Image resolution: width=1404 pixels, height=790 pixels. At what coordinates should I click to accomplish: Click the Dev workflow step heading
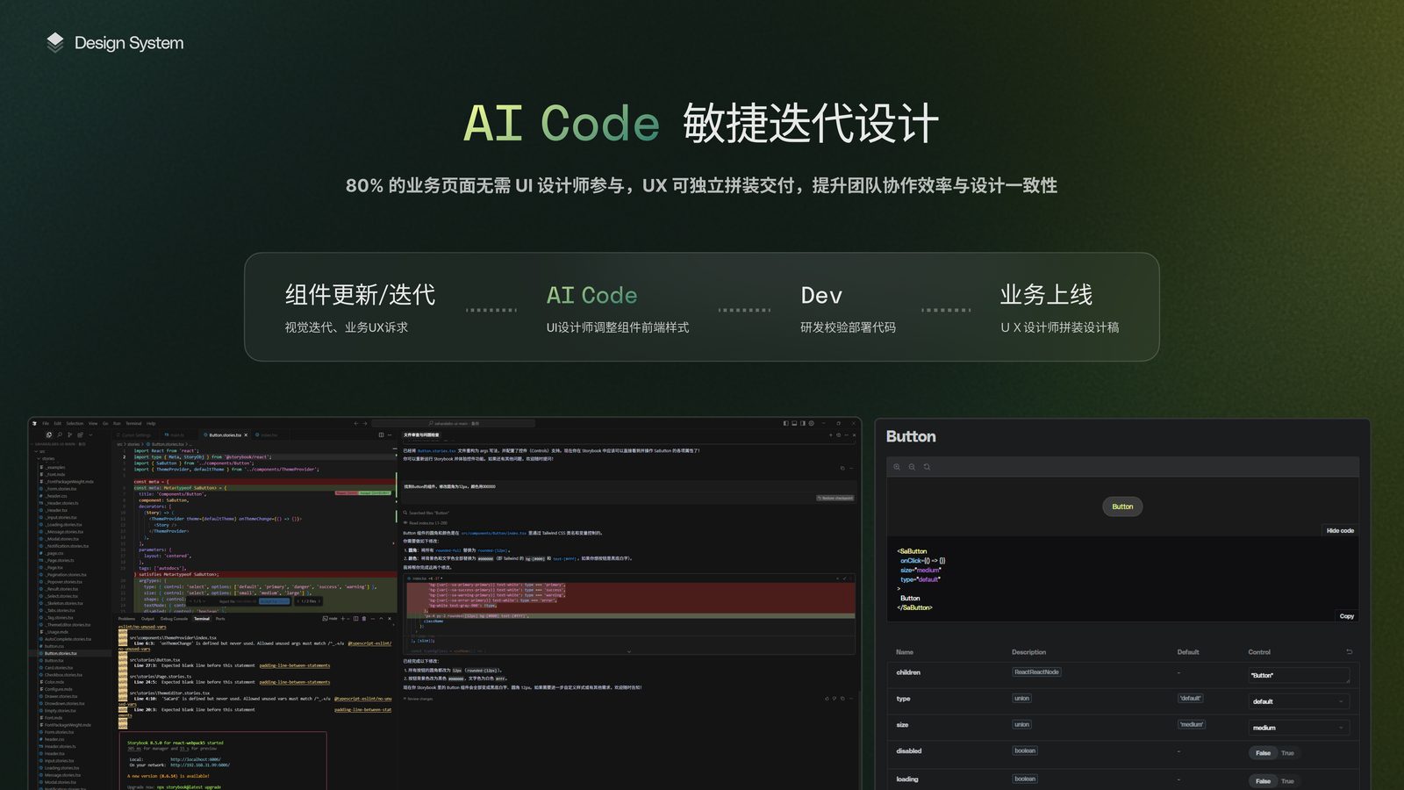[821, 295]
